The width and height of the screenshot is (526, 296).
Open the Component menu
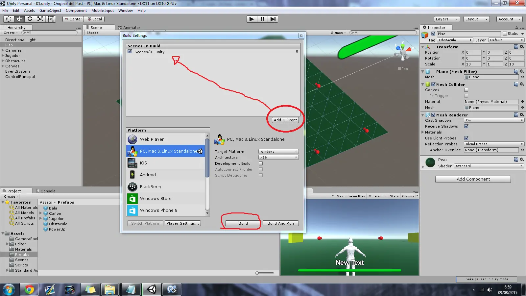coord(76,11)
